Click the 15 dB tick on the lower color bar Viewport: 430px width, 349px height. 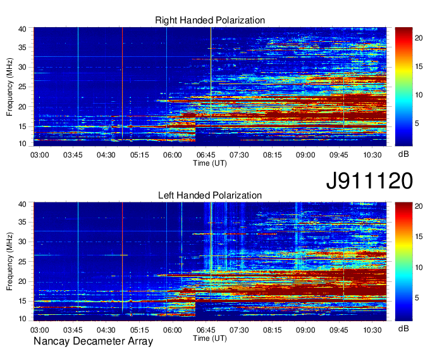[419, 236]
